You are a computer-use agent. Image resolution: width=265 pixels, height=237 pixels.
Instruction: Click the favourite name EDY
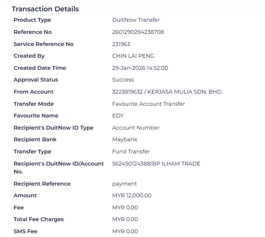[x=118, y=116]
